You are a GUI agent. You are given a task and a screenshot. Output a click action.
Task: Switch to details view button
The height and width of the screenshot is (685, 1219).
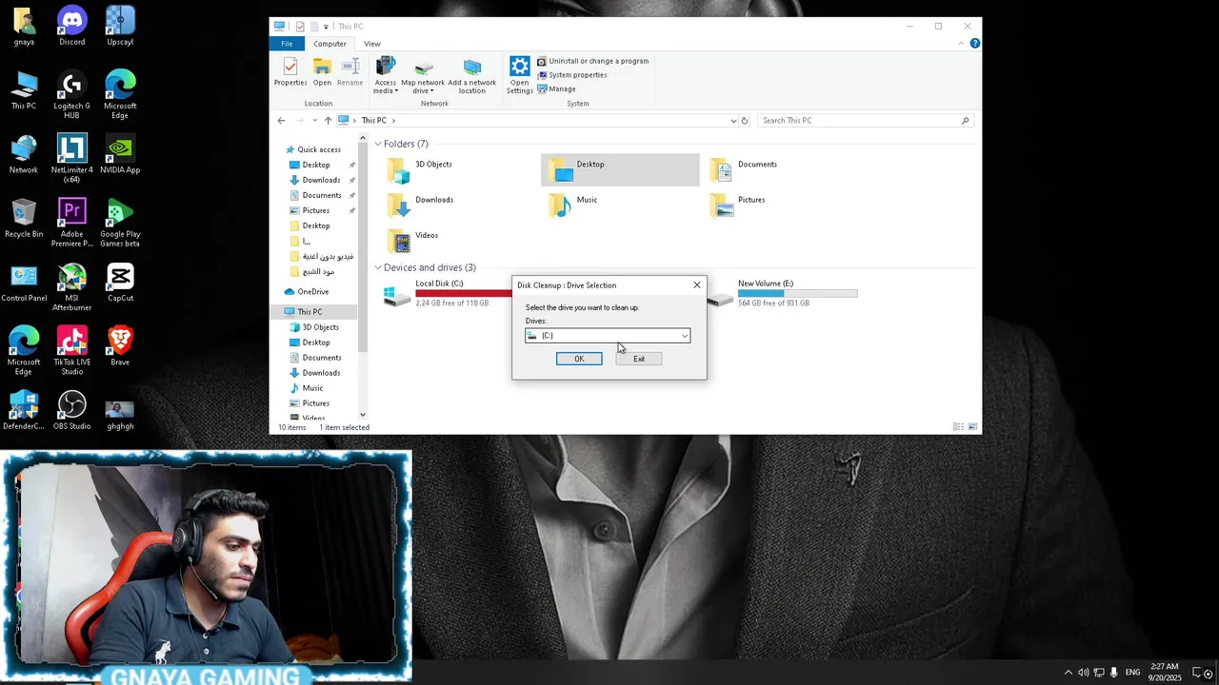958,427
